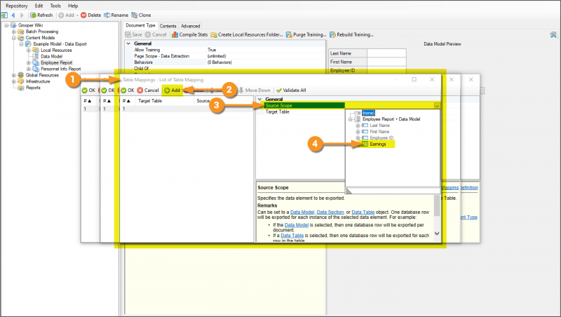561x317 pixels.
Task: Collapse General section in Table Mappings grid
Action: coord(260,99)
